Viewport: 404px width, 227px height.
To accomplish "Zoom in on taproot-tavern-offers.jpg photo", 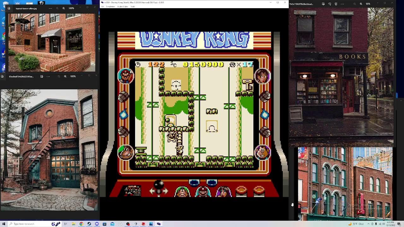I will click(64, 8).
